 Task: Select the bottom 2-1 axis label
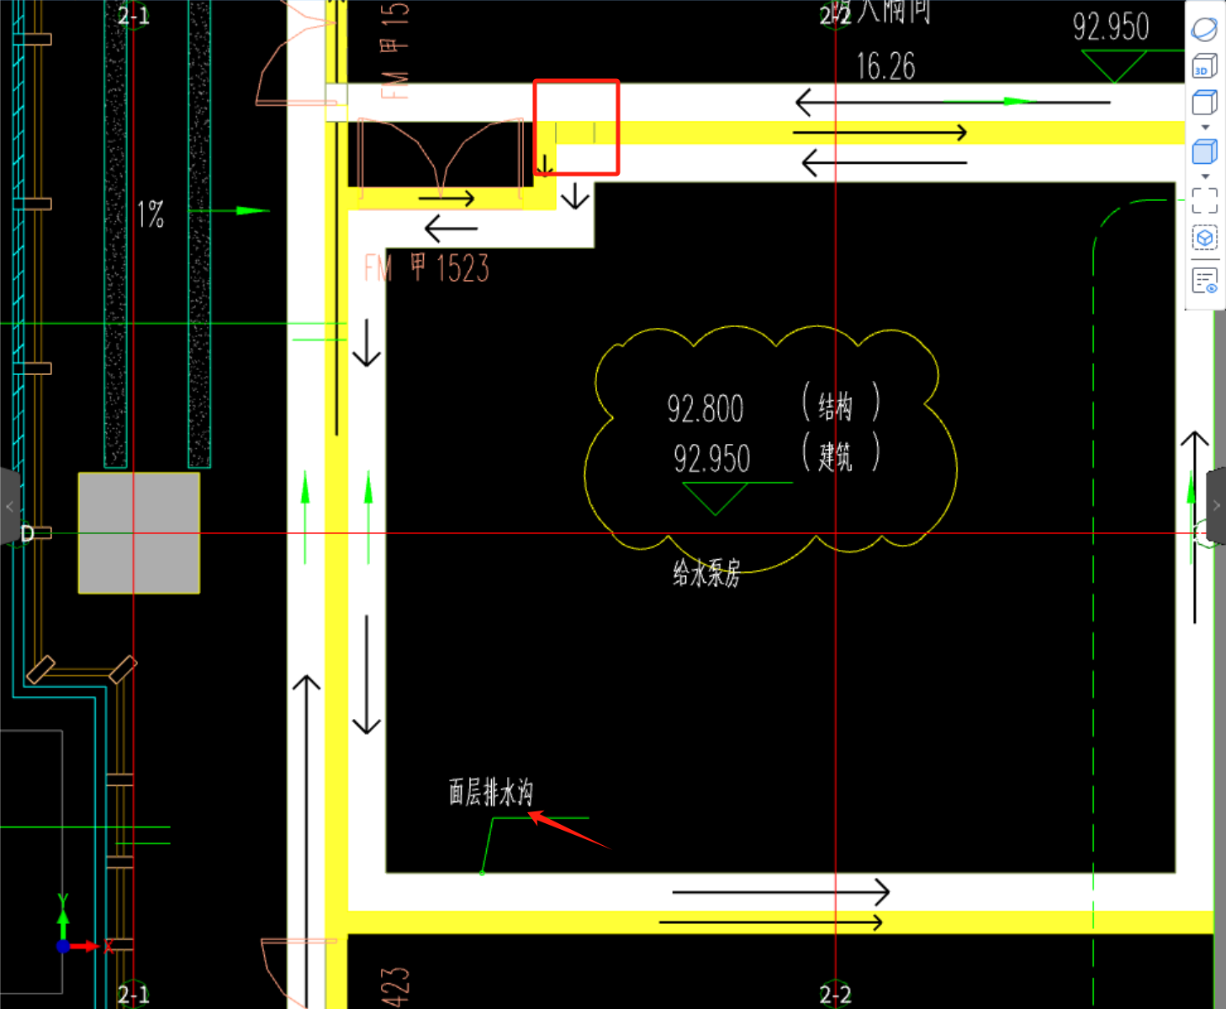(134, 995)
